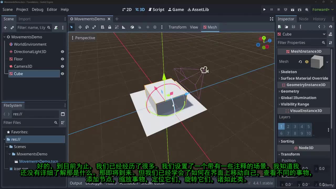This screenshot has width=336, height=189.
Task: Toggle distraction-free mode in the viewport
Action: (272, 19)
